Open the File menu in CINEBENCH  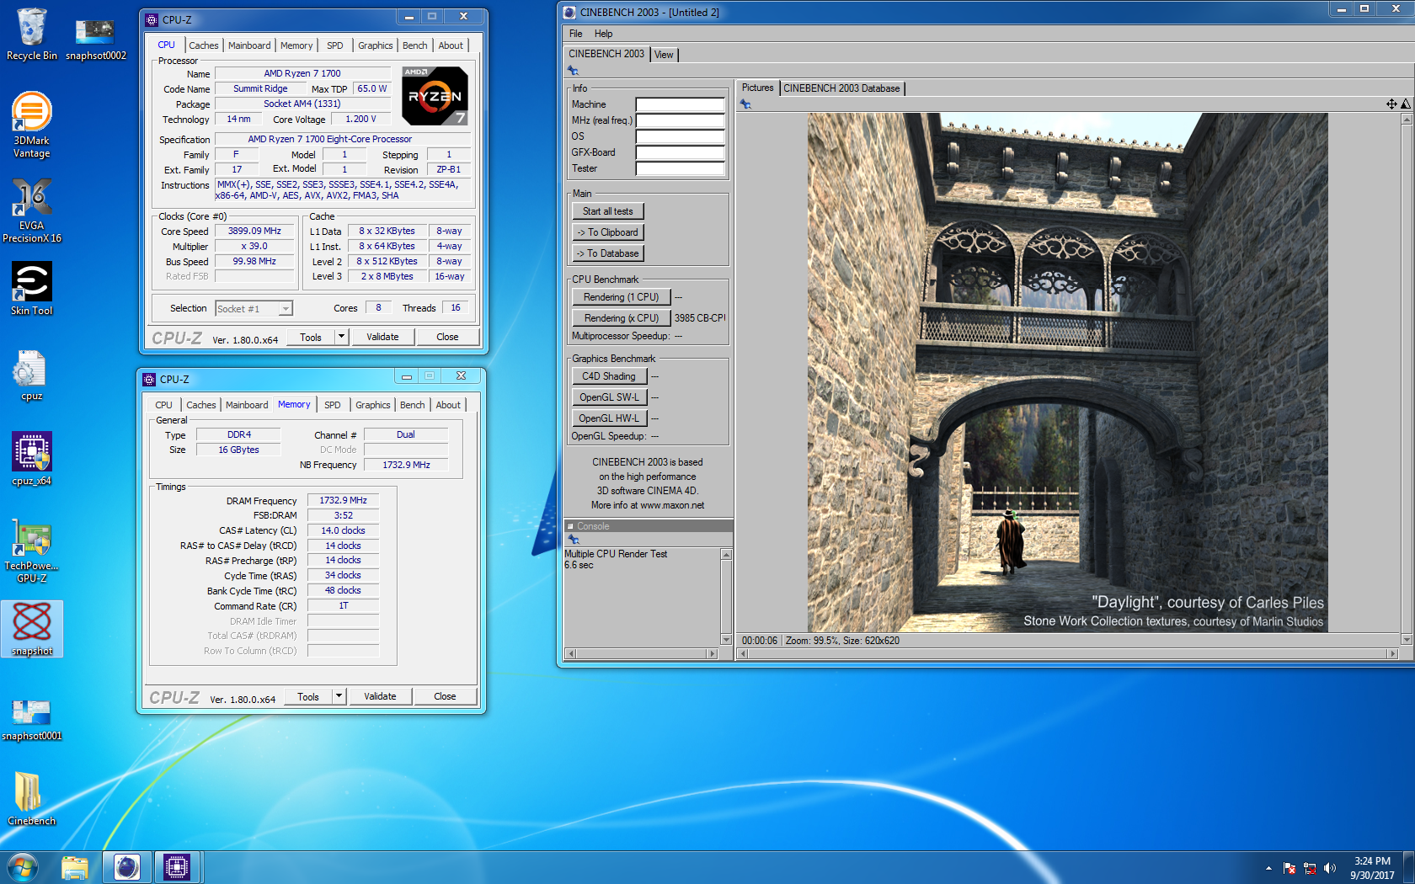coord(575,34)
